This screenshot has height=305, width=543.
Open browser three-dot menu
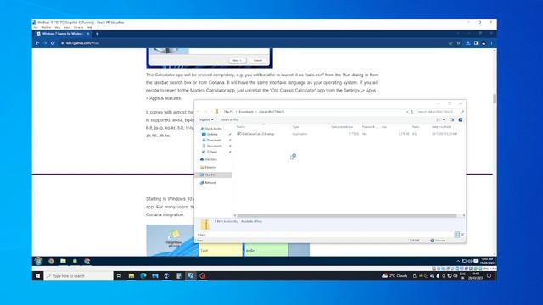click(492, 43)
